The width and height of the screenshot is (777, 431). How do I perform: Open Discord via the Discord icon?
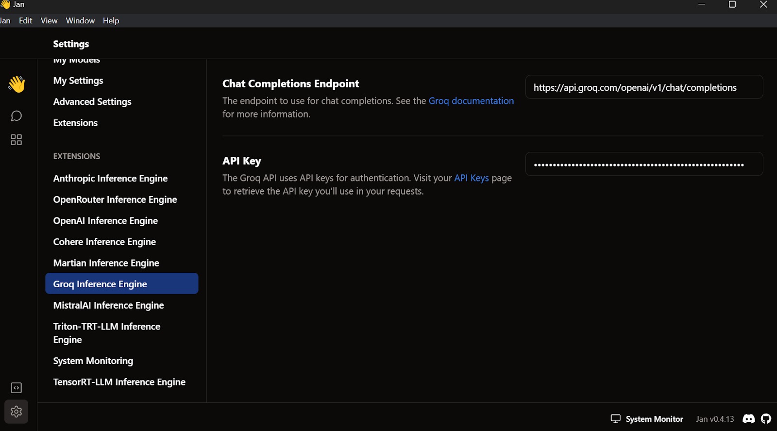tap(749, 419)
